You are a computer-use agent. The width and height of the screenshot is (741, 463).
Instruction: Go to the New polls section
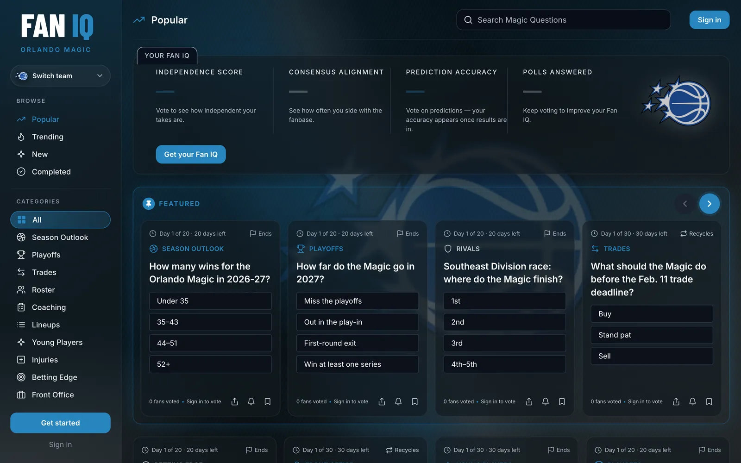60,154
